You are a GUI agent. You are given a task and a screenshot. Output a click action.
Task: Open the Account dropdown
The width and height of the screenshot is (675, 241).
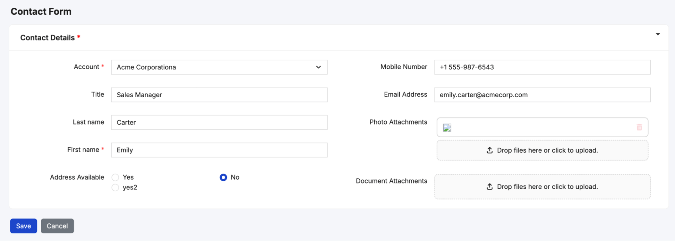coord(219,67)
